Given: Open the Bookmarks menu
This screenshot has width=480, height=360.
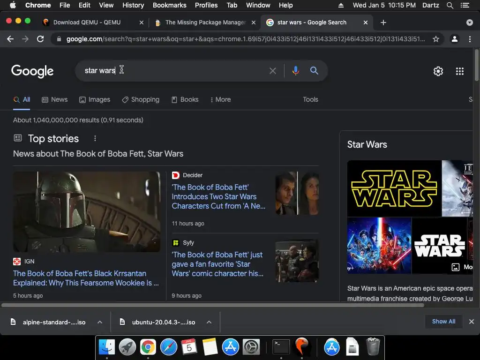Looking at the screenshot, I should tap(170, 5).
